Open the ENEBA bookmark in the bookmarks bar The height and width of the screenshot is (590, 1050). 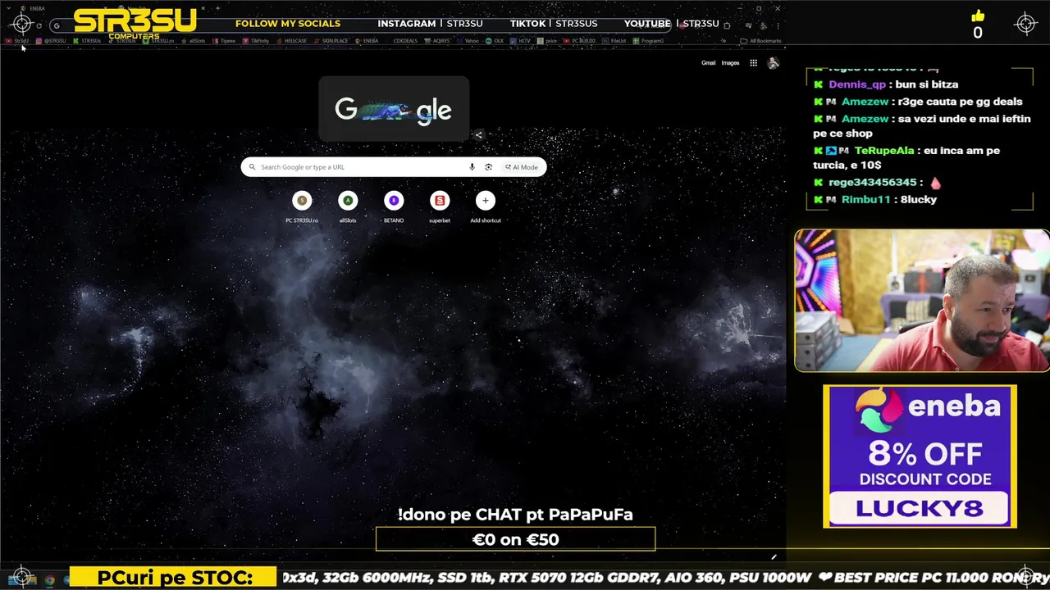pos(366,40)
